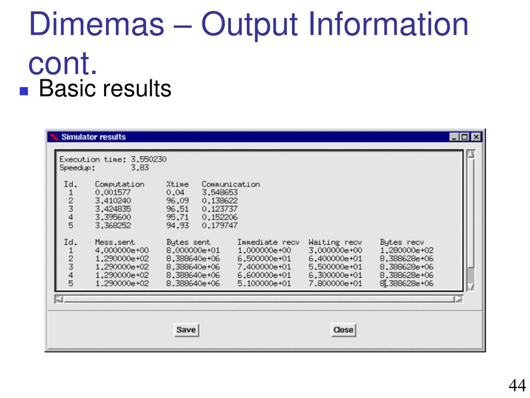Viewport: 530px width, 398px height.
Task: Click the horizontal scrollbar track
Action: (x=259, y=299)
